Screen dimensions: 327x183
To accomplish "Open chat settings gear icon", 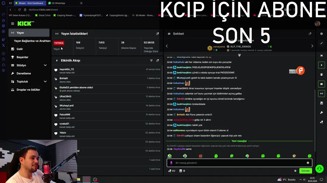I will coord(295,171).
